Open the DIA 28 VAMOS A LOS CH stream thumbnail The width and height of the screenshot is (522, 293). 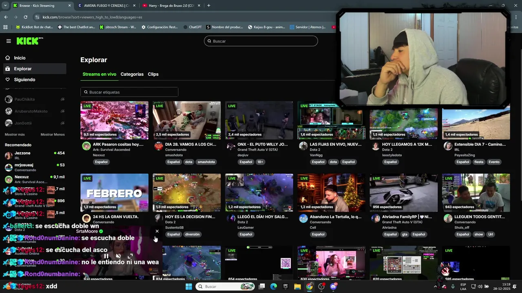click(x=186, y=120)
